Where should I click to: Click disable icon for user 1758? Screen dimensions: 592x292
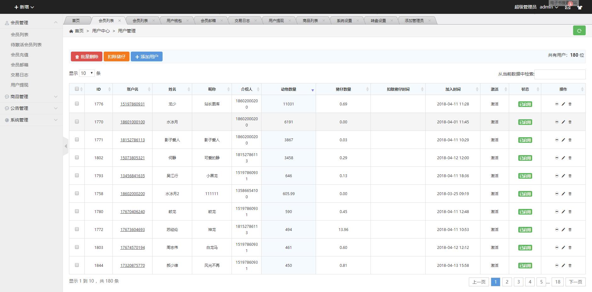[x=557, y=194]
